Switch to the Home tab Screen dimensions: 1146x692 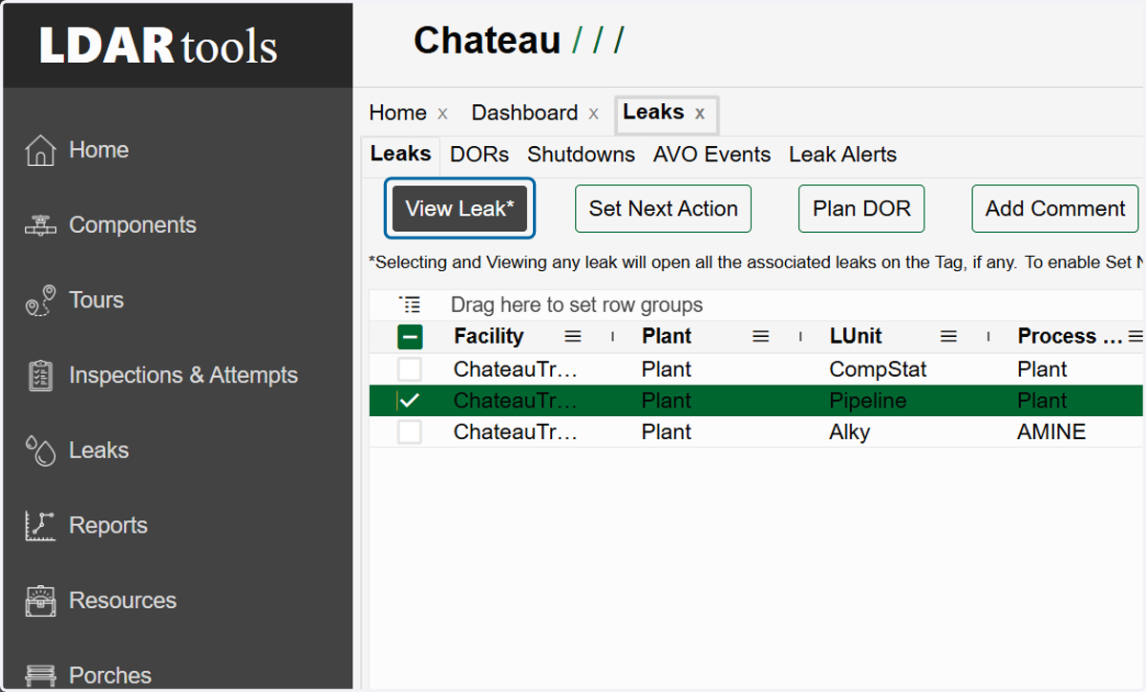point(397,113)
